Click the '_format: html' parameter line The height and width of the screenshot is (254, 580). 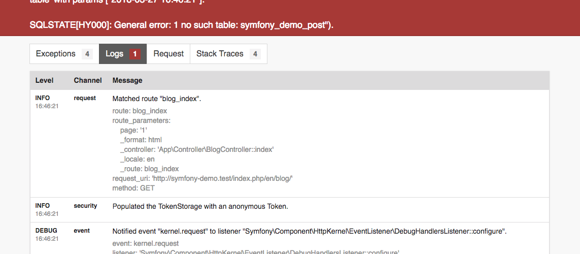click(x=141, y=140)
